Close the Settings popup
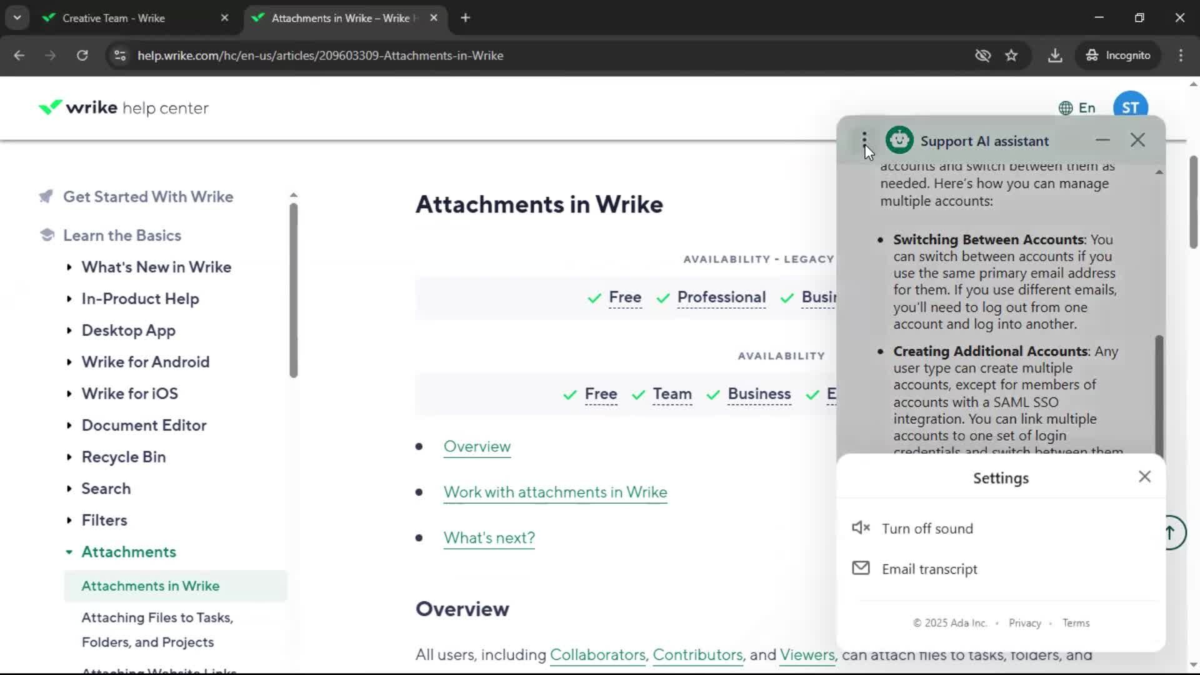Screen dimensions: 1200x675 point(1144,477)
